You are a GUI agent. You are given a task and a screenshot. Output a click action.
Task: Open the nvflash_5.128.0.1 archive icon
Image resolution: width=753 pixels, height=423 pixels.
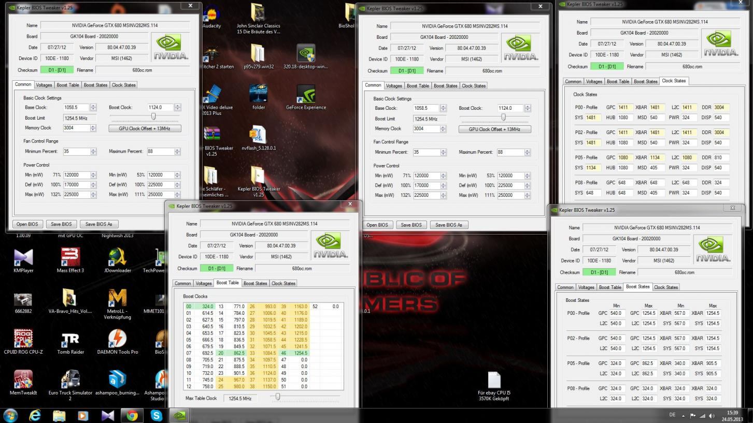pos(258,138)
